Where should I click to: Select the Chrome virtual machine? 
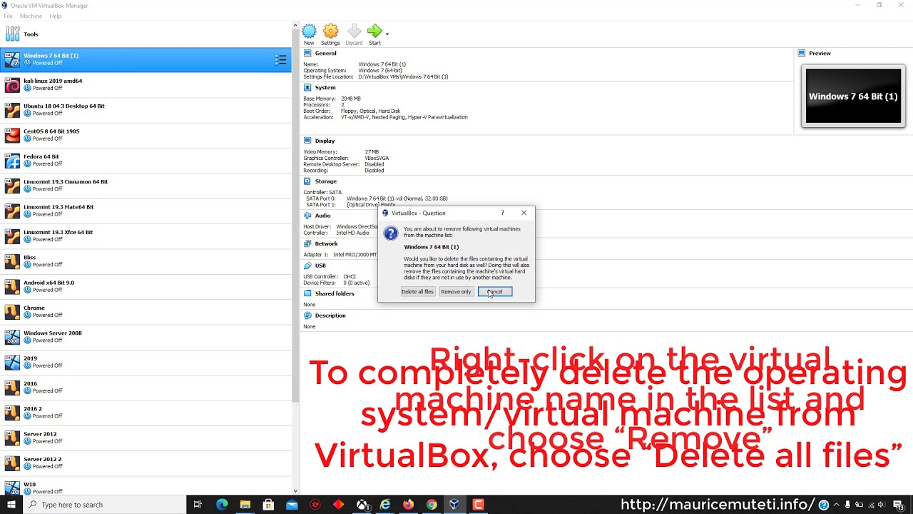click(146, 312)
